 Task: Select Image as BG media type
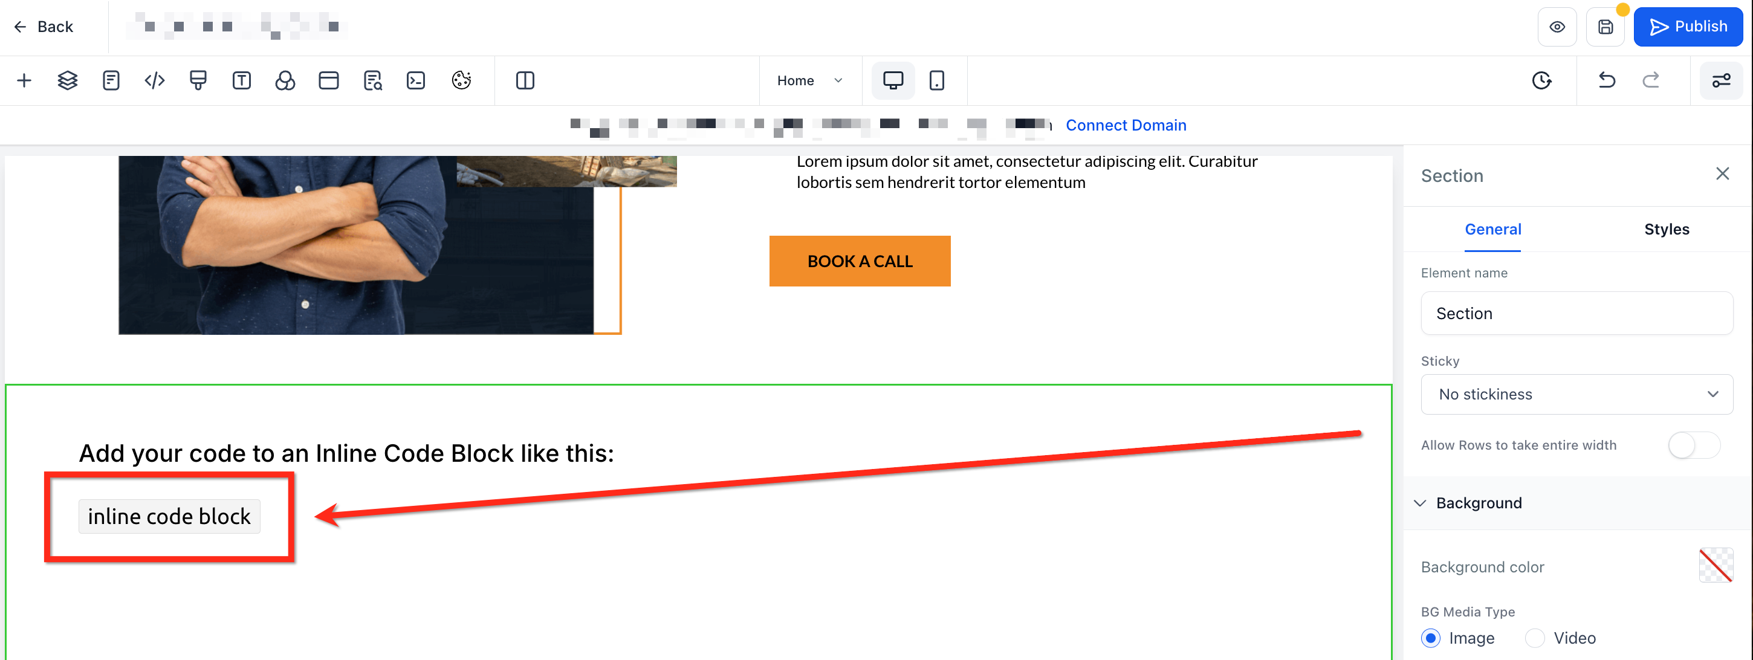1430,638
